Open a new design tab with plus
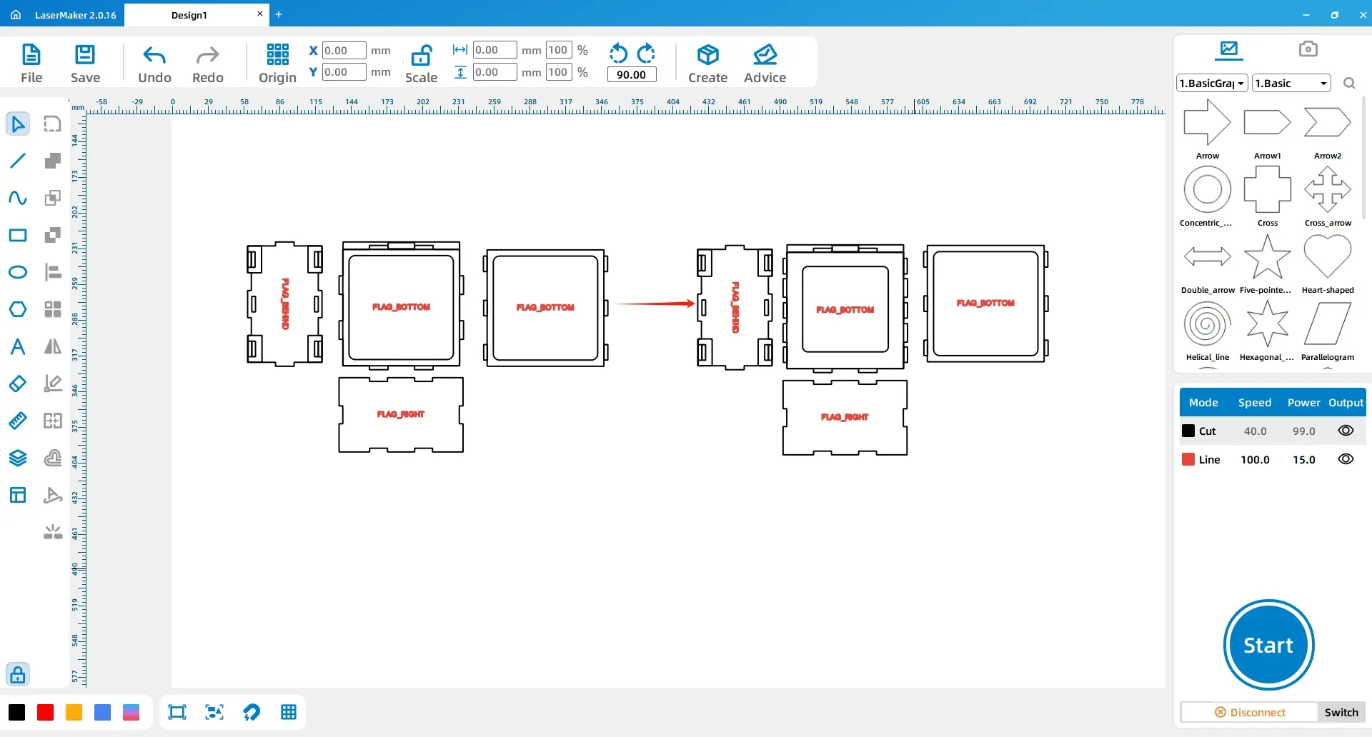 pyautogui.click(x=279, y=14)
